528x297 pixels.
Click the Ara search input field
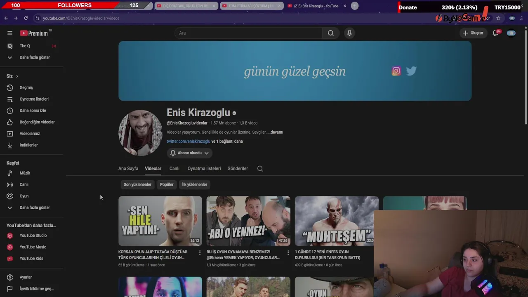[248, 33]
